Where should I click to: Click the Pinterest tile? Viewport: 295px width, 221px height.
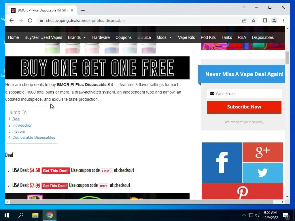point(242,191)
